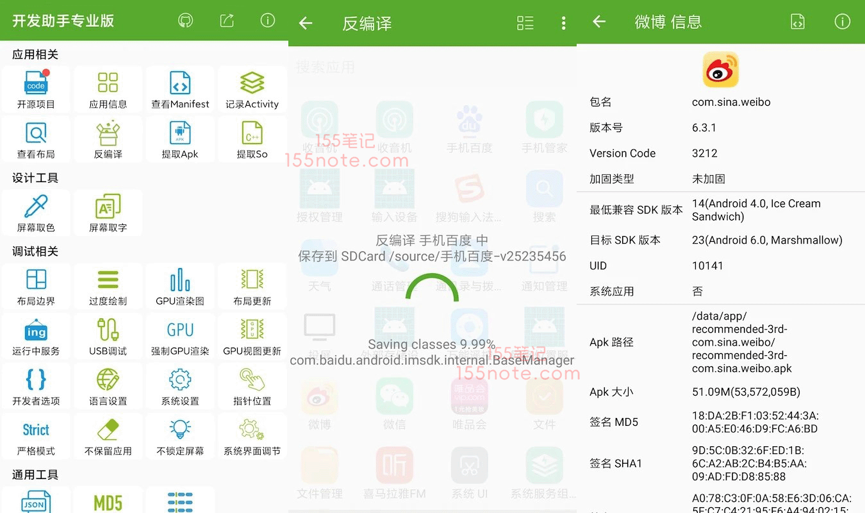The height and width of the screenshot is (513, 865).
Task: Toggle 不保留应用 option
Action: [108, 436]
